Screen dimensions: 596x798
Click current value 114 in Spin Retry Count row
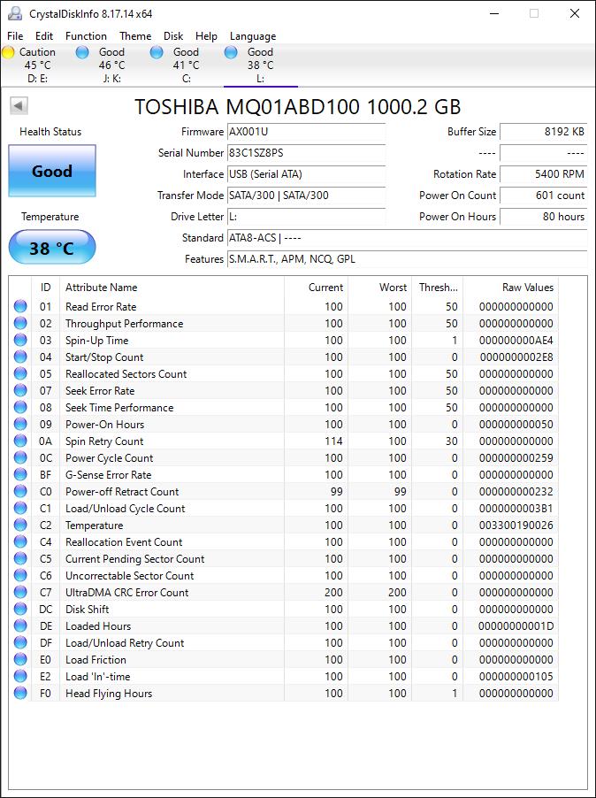point(333,441)
